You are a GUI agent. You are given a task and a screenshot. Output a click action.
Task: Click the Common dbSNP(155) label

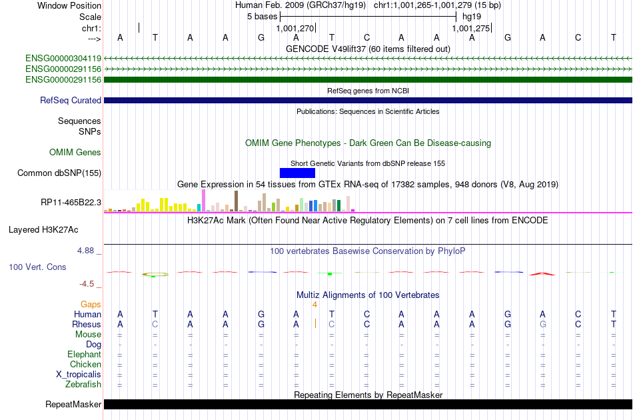click(x=59, y=173)
